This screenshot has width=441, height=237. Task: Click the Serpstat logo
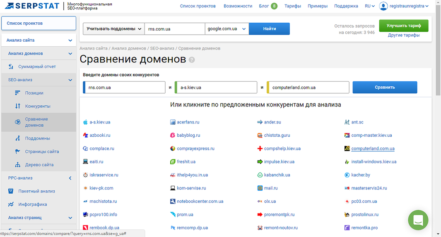(x=32, y=6)
